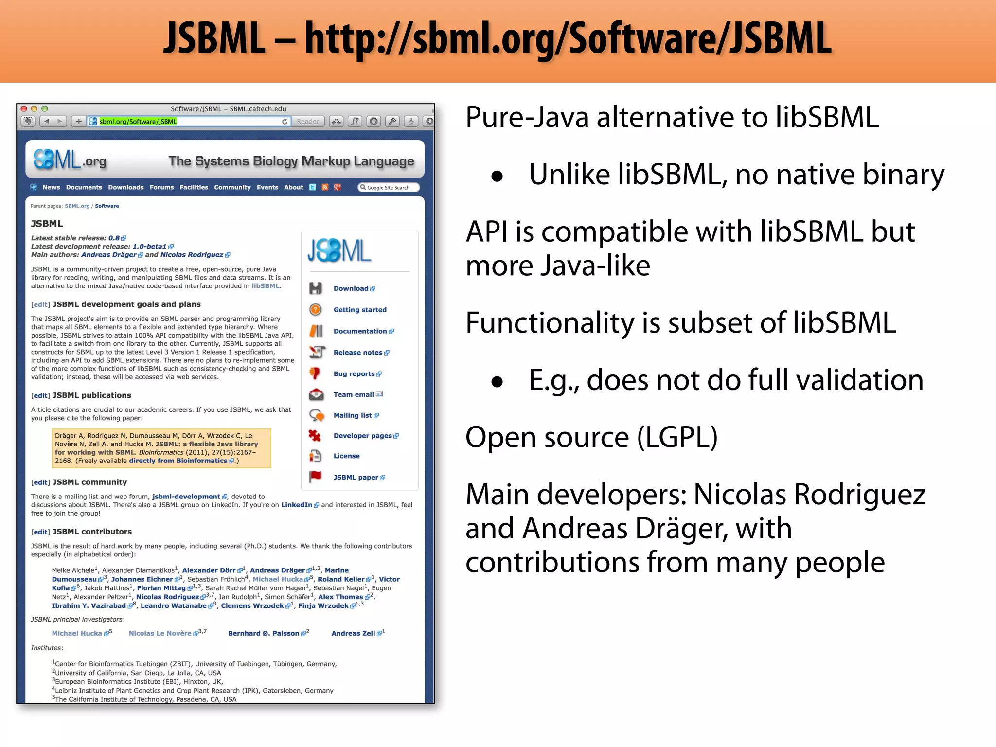Open the Download text link in sidebar
This screenshot has height=747, width=996.
coord(354,288)
